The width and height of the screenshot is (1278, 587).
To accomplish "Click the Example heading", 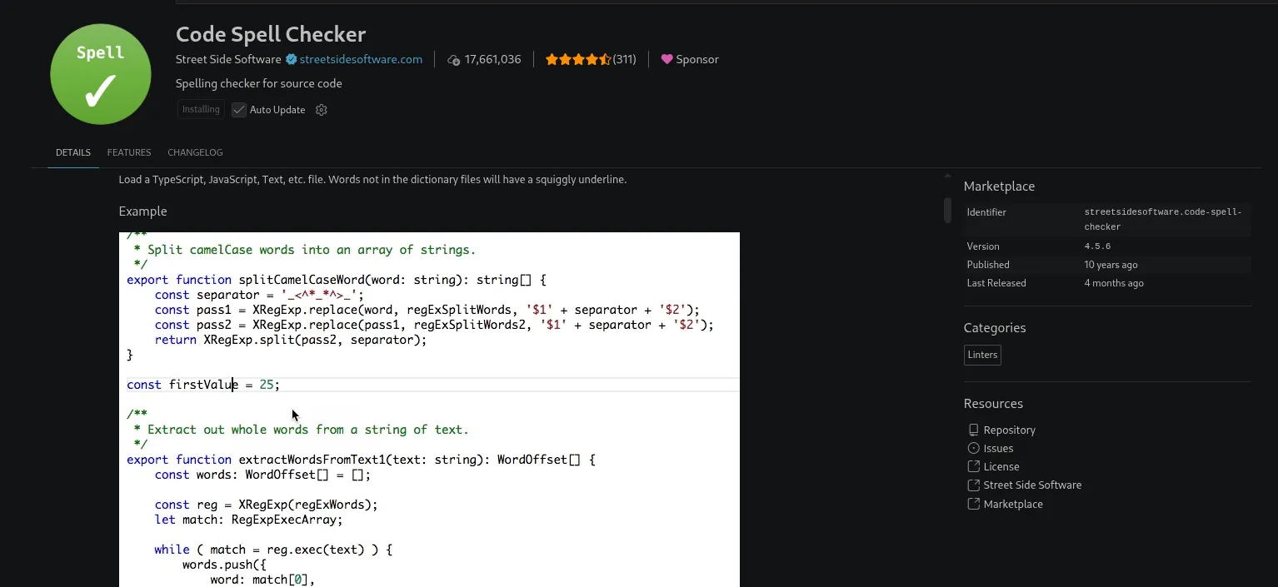I will [142, 211].
